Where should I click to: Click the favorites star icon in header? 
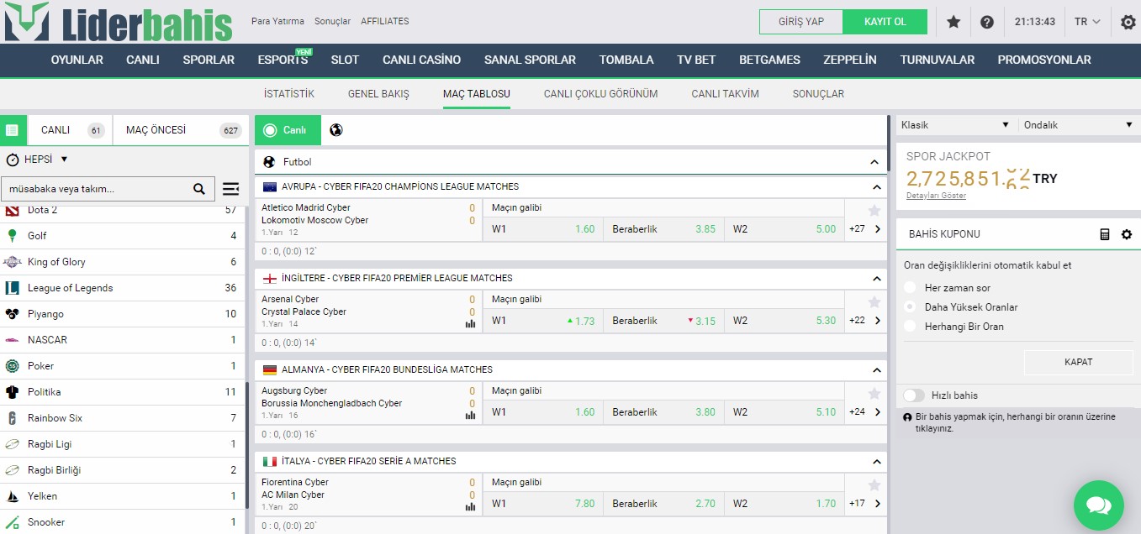coord(953,22)
